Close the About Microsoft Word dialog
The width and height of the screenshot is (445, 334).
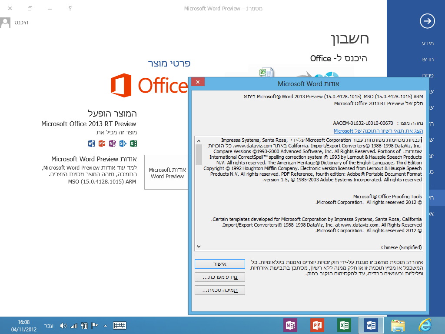click(198, 82)
